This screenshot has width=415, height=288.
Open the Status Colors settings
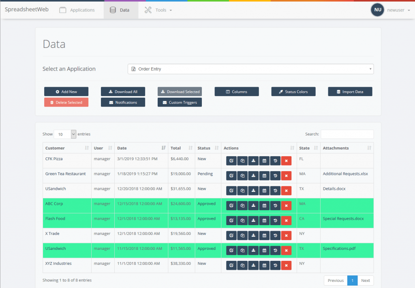[x=293, y=92]
